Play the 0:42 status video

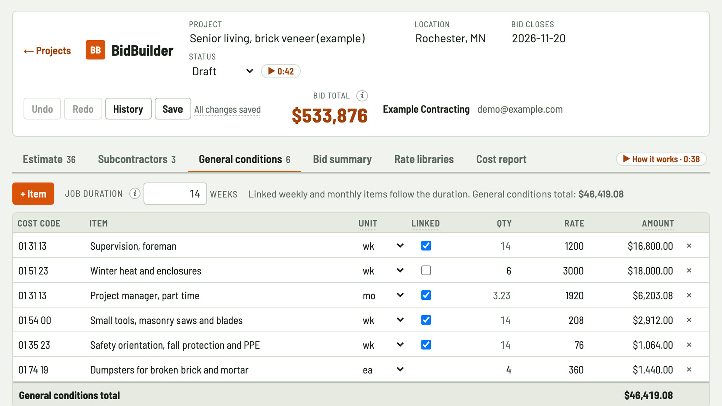tap(281, 71)
